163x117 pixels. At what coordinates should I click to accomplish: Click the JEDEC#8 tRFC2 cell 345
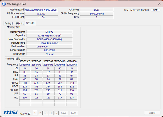tap(36, 86)
